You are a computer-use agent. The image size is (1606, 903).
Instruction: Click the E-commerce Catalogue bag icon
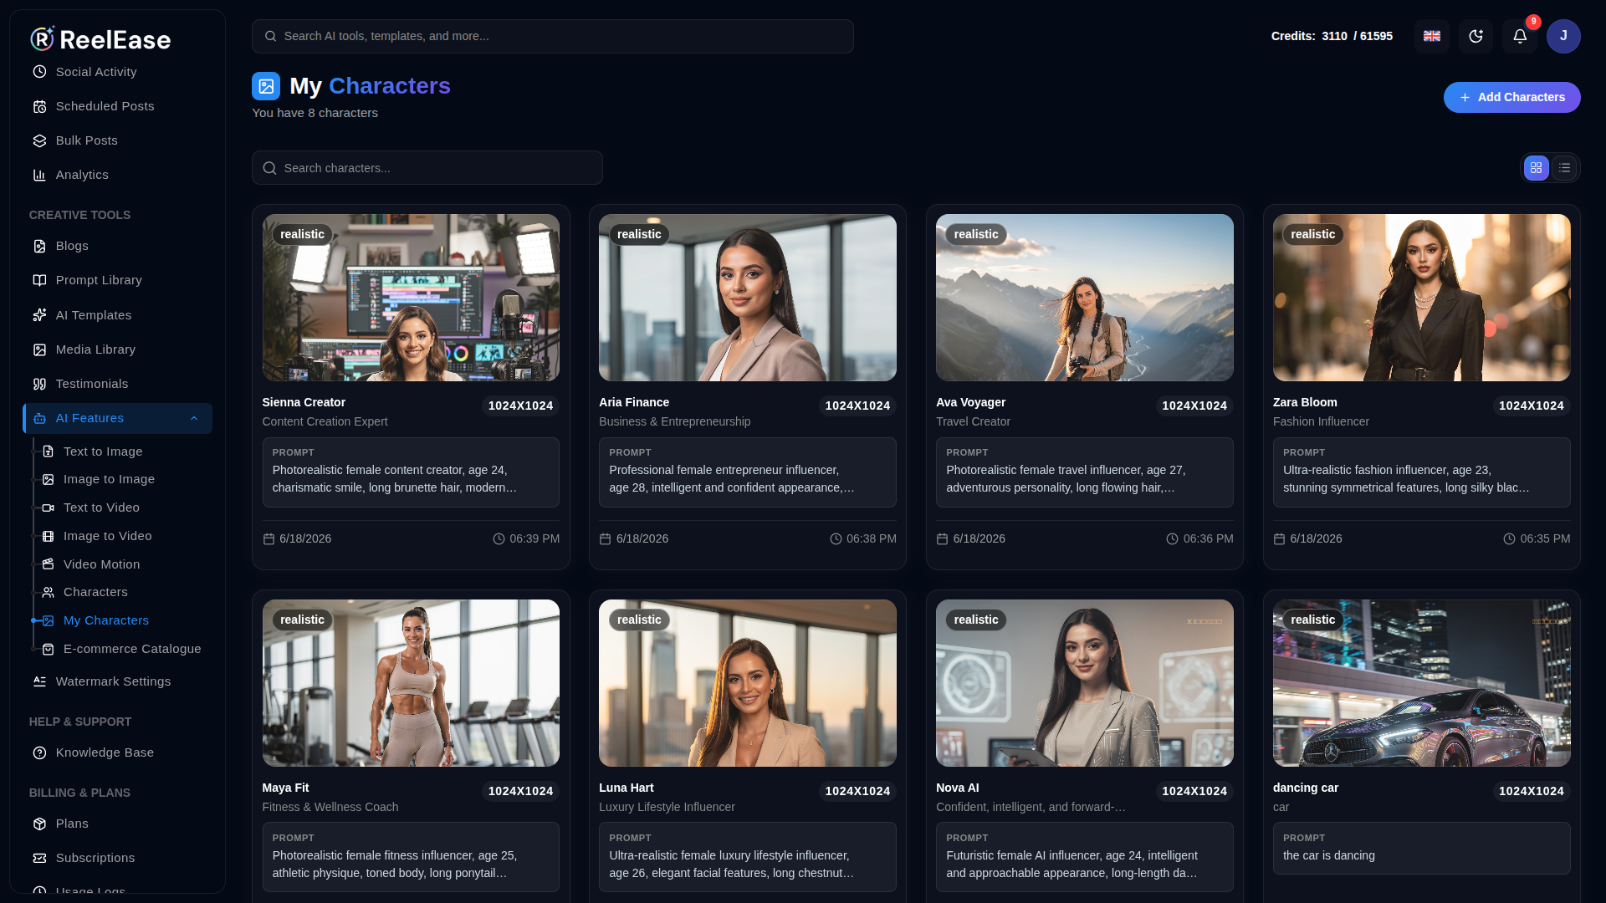(48, 649)
